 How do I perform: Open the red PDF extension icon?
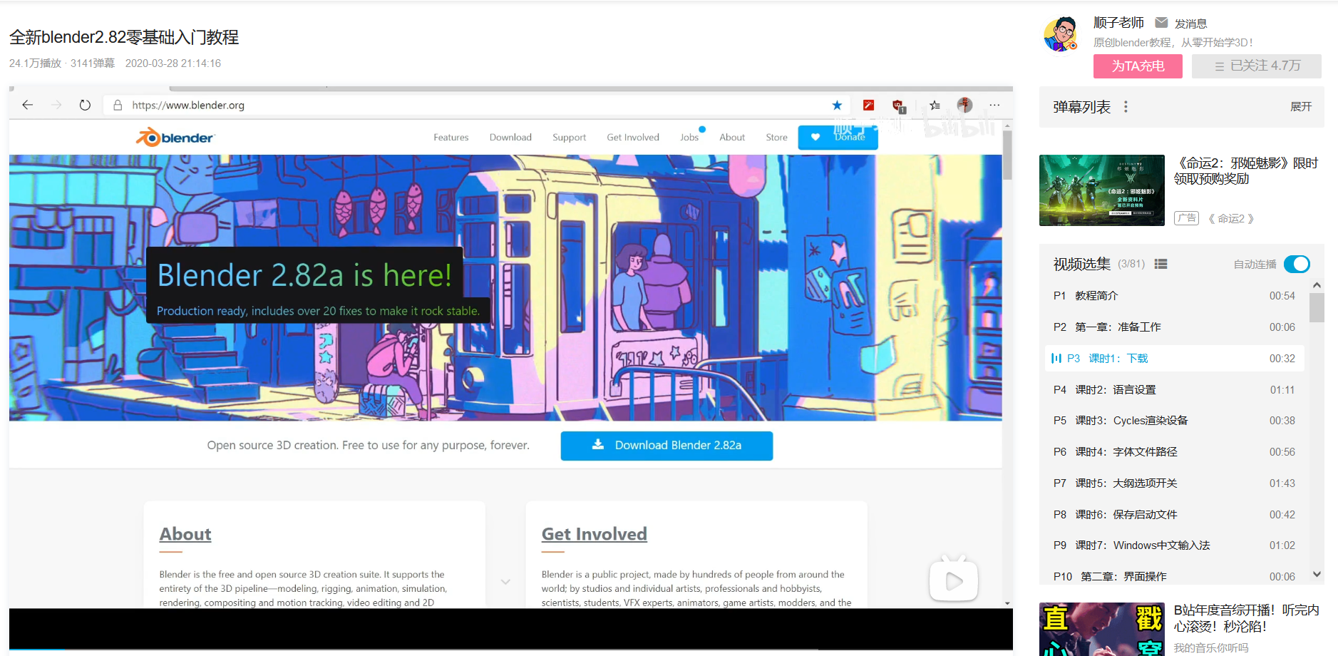point(868,105)
